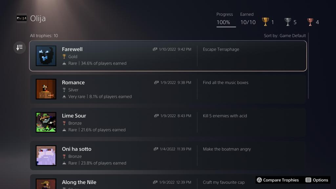336x189 pixels.
Task: Open the Options menu button
Action: 317,180
